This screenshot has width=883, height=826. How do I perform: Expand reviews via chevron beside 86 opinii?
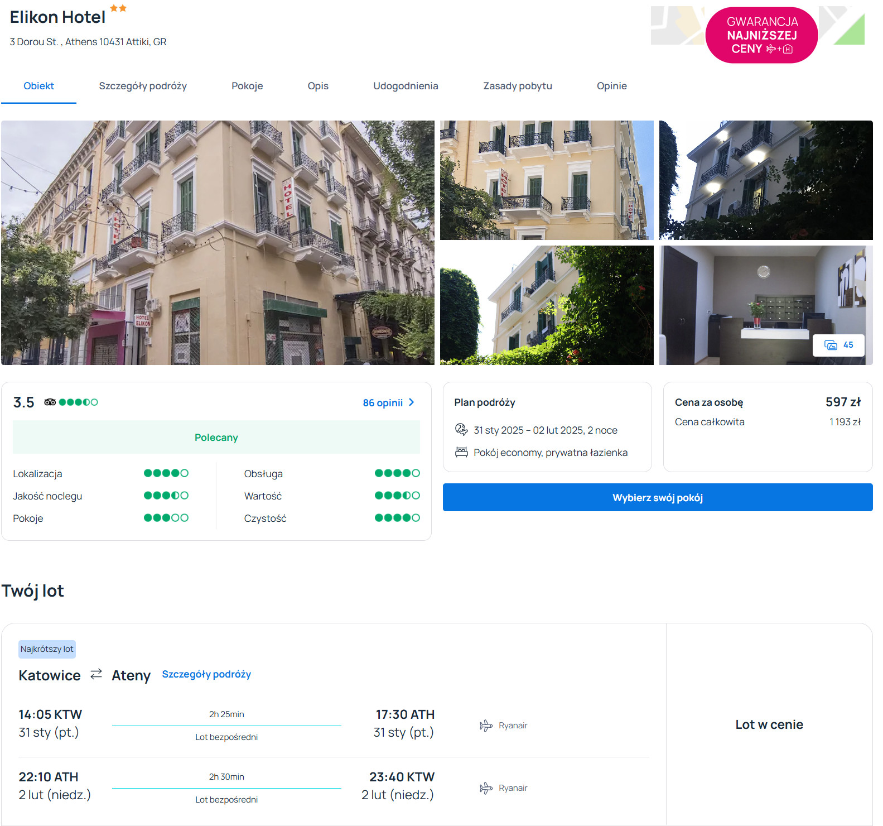[x=412, y=402]
